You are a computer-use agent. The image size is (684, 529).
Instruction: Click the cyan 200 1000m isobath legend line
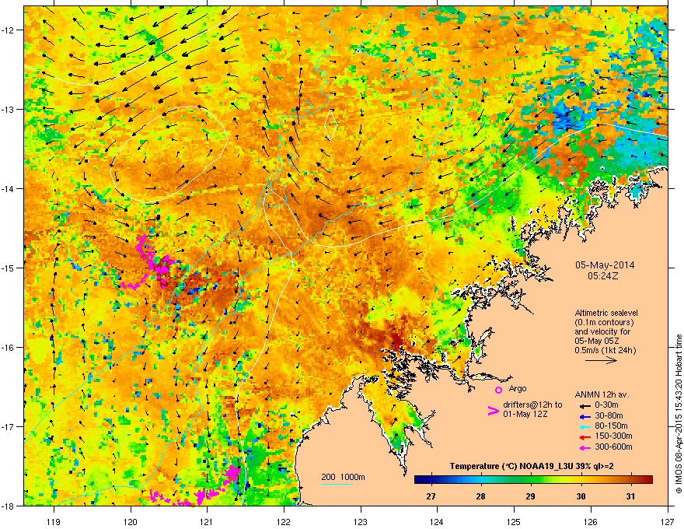click(337, 484)
